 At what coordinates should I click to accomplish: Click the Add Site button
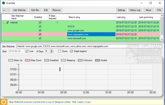[x=35, y=10]
